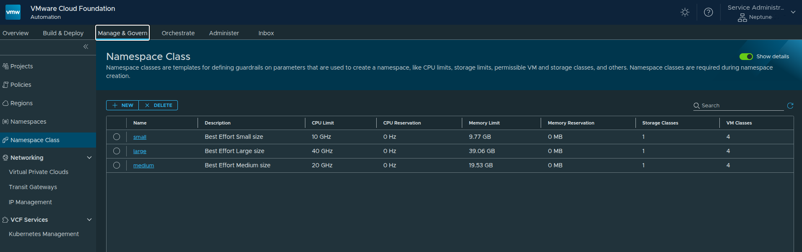Click the 'Best Effort Medium size' description
Image resolution: width=802 pixels, height=252 pixels.
(x=237, y=165)
